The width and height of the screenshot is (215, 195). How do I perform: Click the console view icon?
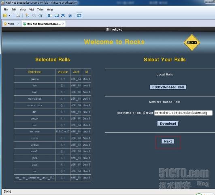click(79, 15)
